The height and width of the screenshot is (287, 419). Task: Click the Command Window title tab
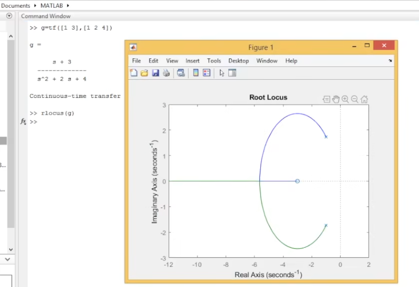coord(46,16)
